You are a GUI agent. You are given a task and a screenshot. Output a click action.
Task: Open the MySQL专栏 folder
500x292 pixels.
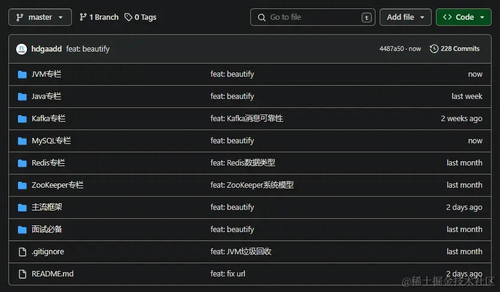pyautogui.click(x=51, y=141)
